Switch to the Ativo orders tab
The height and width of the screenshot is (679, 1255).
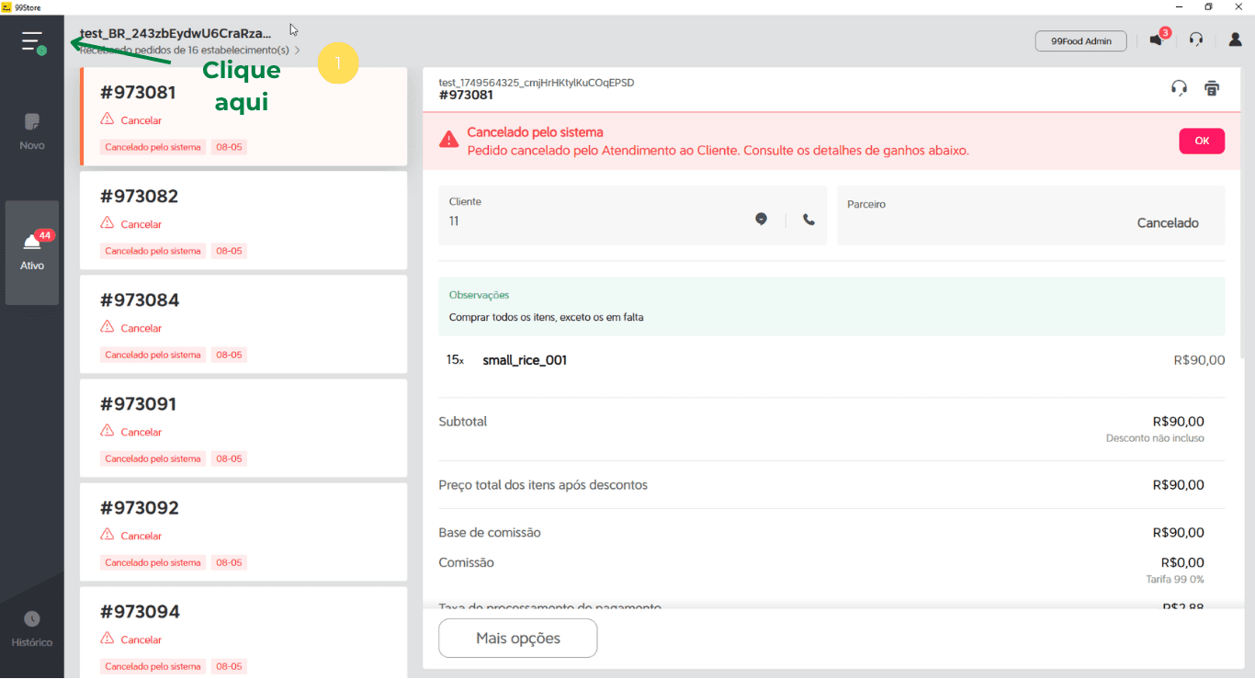pos(32,252)
